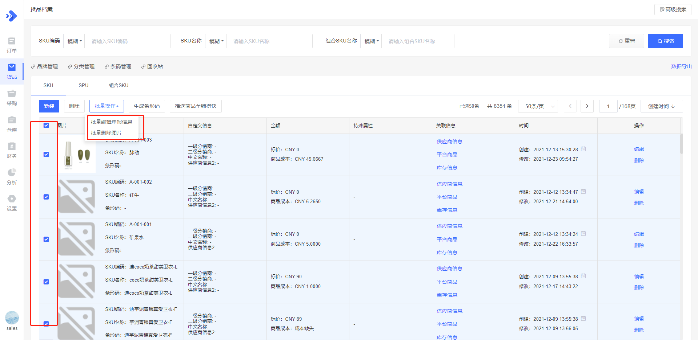698x340 pixels.
Task: Open placeholder thumbnail of 红牛 row
Action: tap(77, 197)
